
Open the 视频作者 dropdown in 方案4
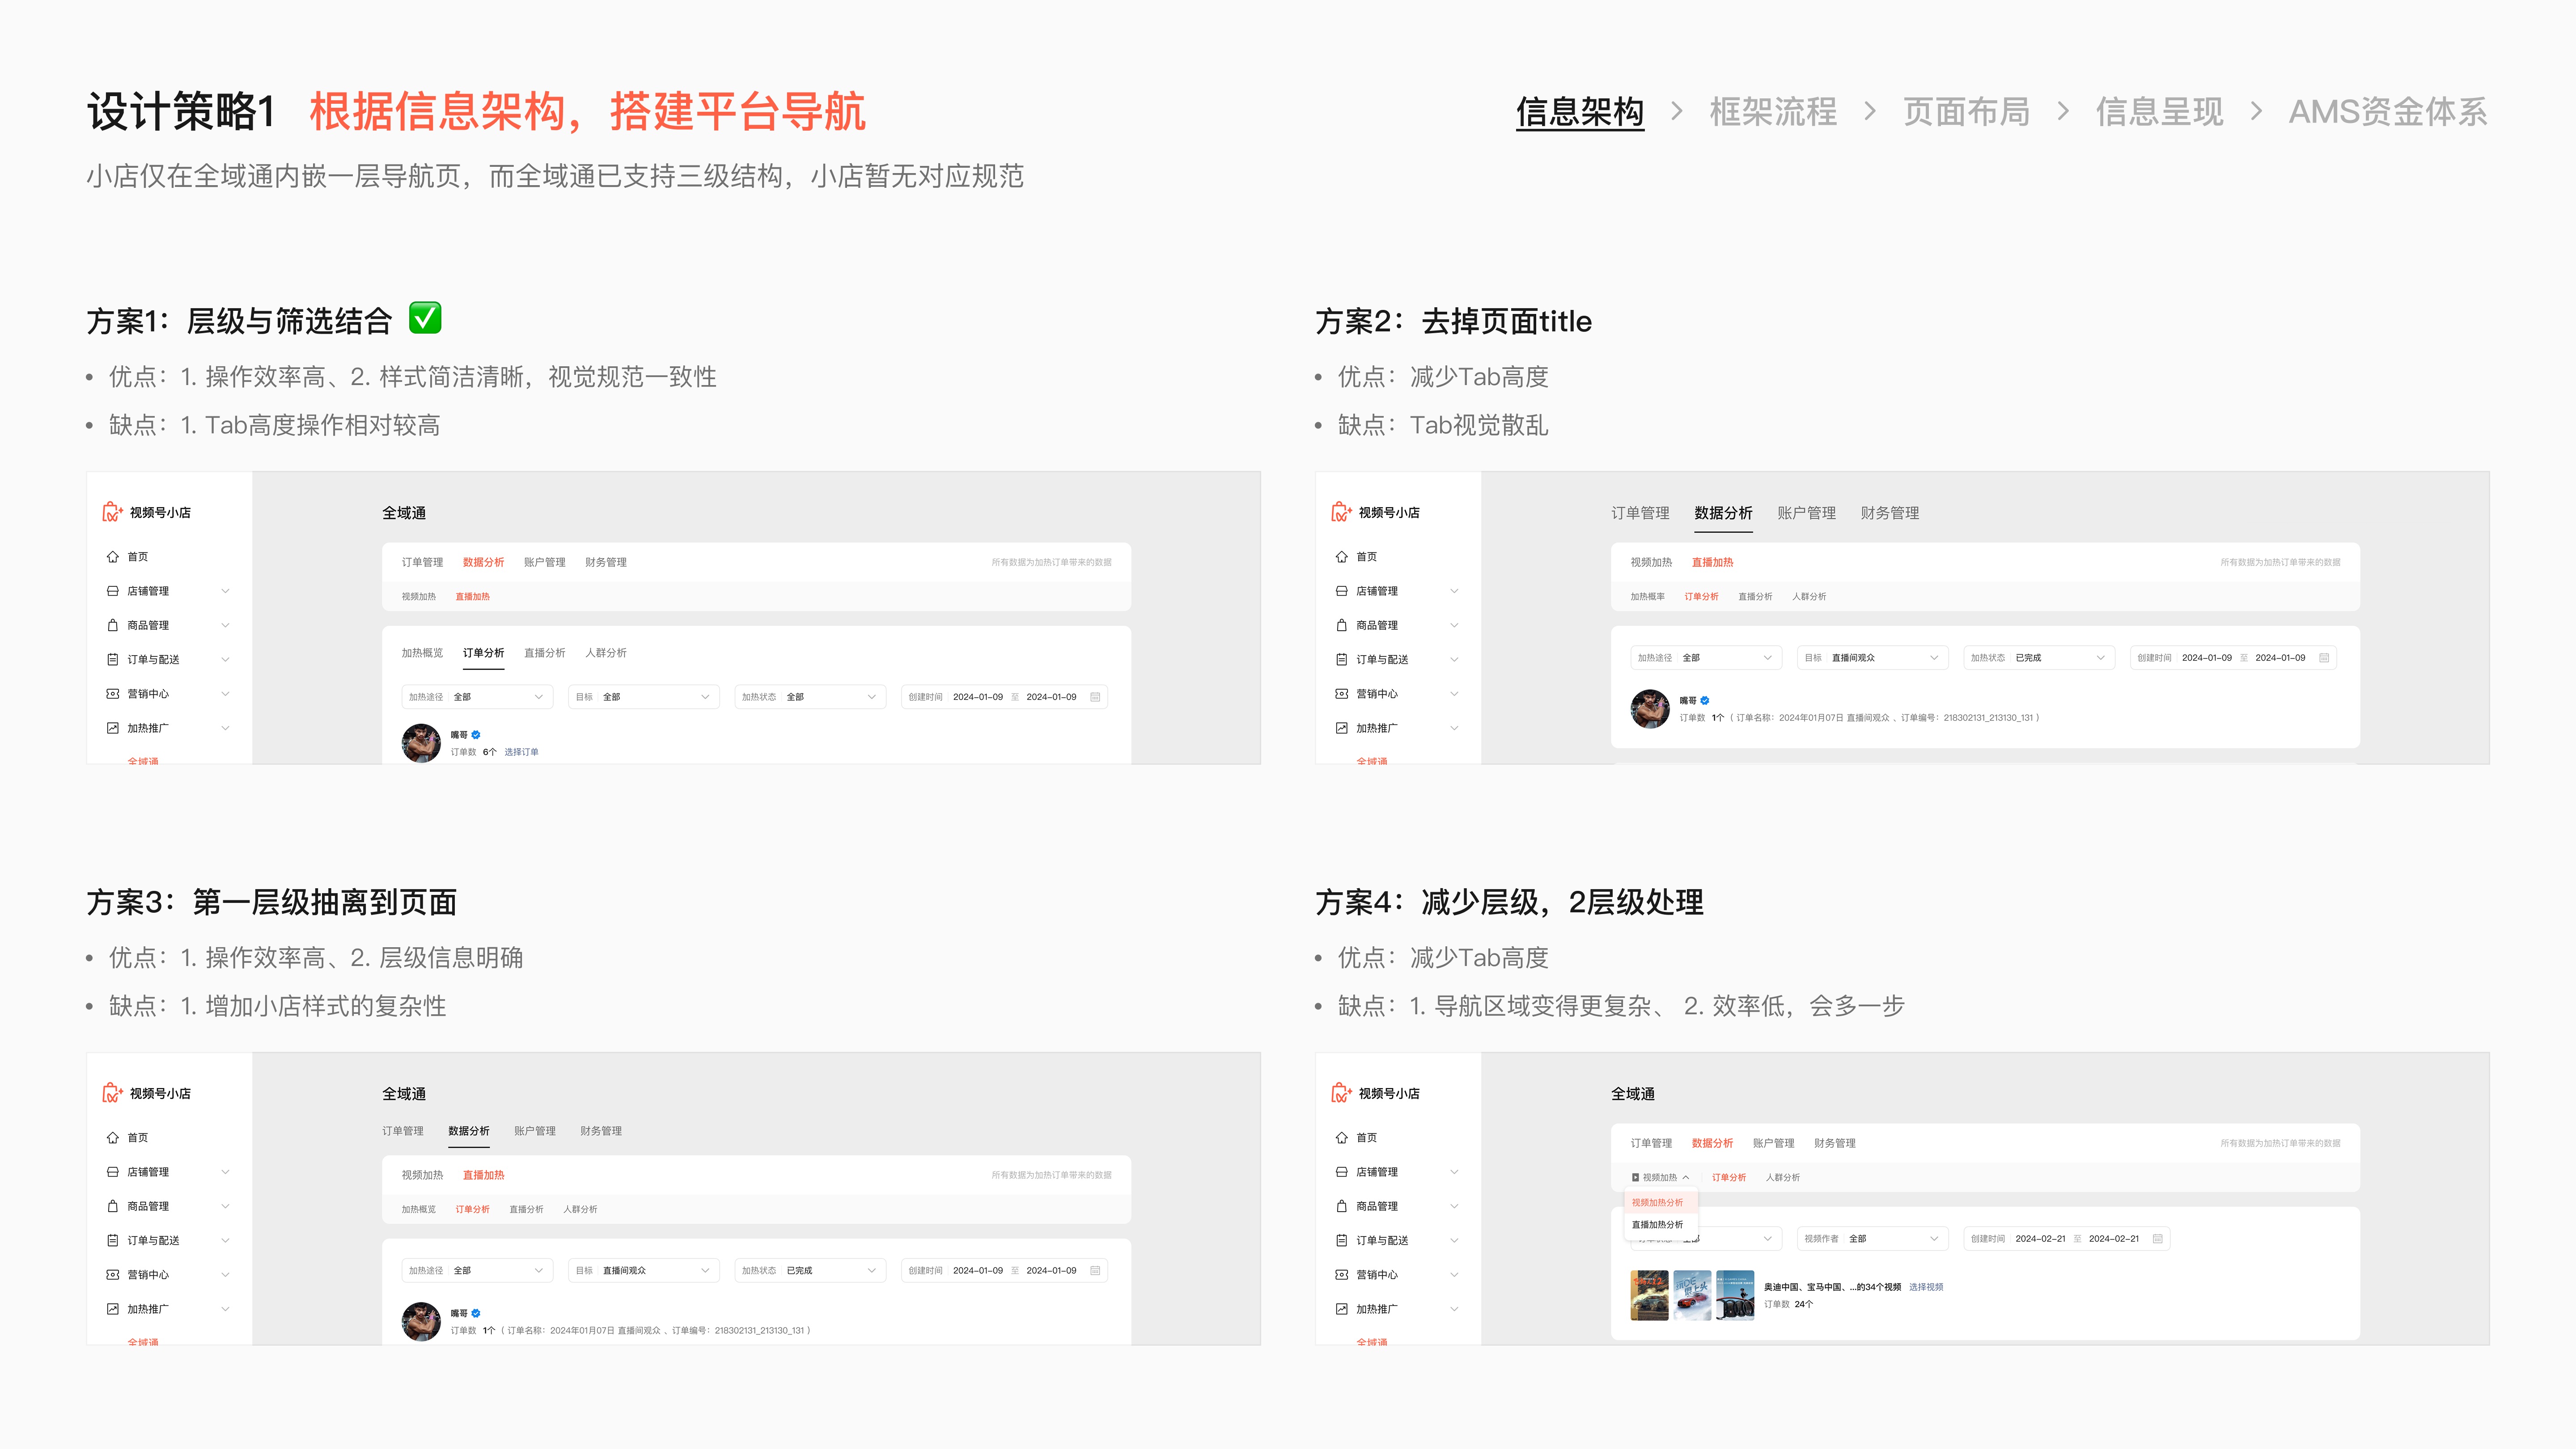tap(1872, 1239)
